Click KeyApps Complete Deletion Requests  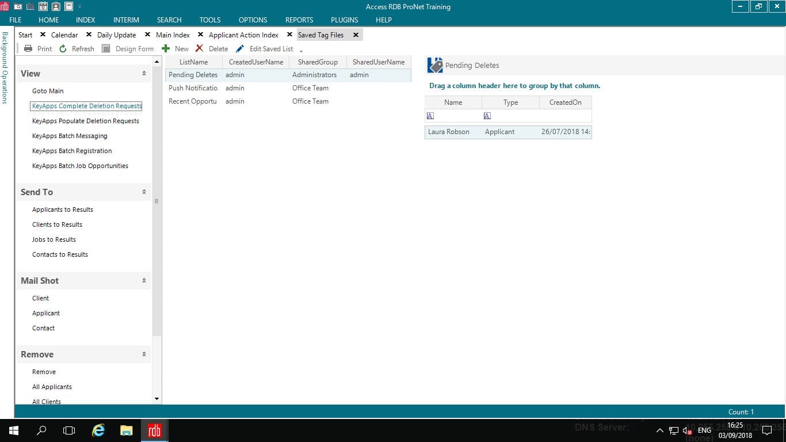[x=86, y=106]
